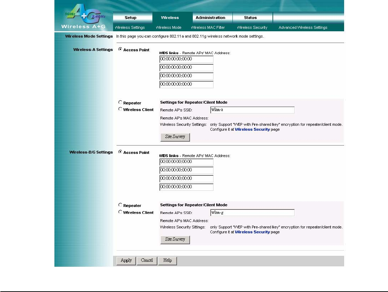Focus first Wireless-B/G WDS MAC field
Screen dimensions: 388x292
pos(186,162)
